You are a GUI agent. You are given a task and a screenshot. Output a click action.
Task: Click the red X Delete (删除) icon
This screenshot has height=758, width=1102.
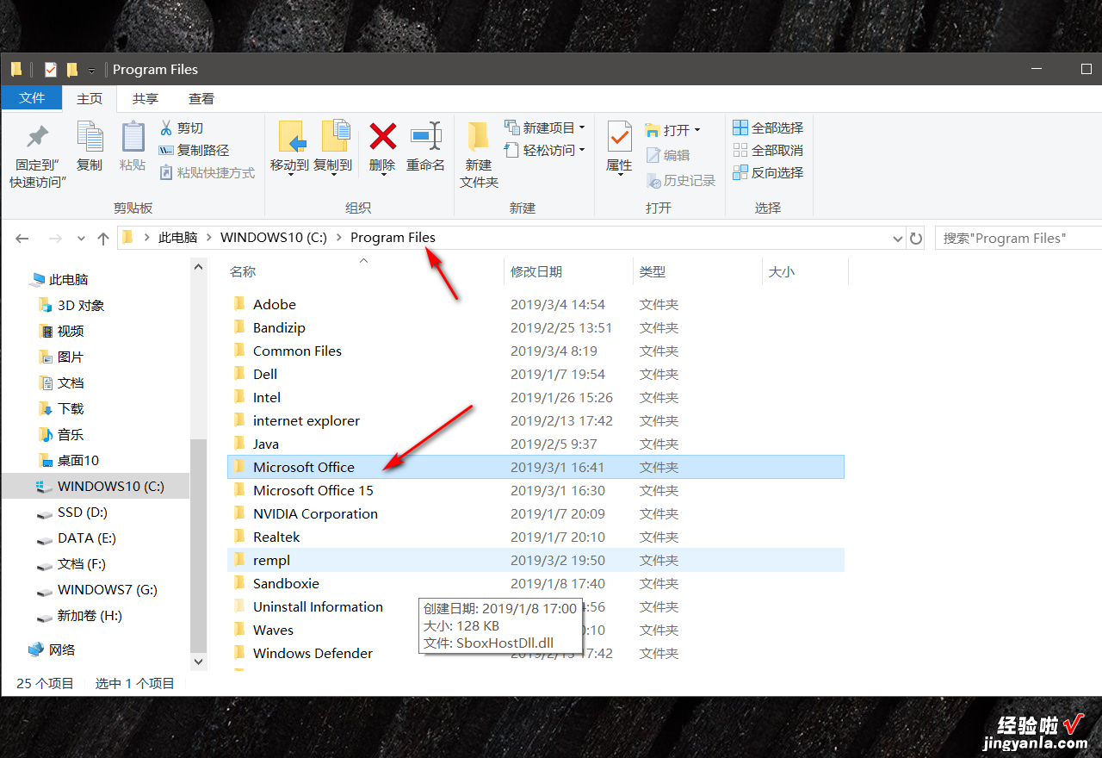click(382, 136)
